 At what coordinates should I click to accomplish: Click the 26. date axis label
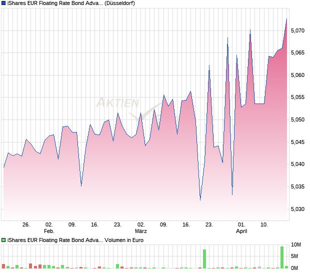click(x=26, y=225)
